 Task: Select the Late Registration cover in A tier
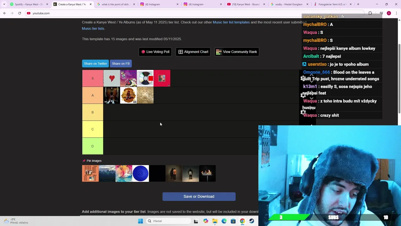(x=112, y=95)
